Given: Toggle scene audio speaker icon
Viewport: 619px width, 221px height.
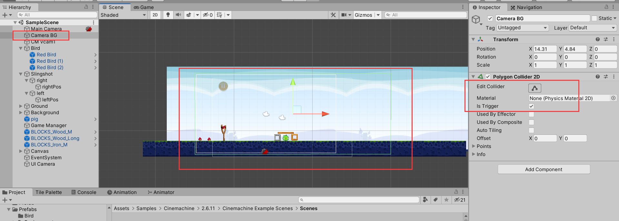Looking at the screenshot, I should click(178, 15).
